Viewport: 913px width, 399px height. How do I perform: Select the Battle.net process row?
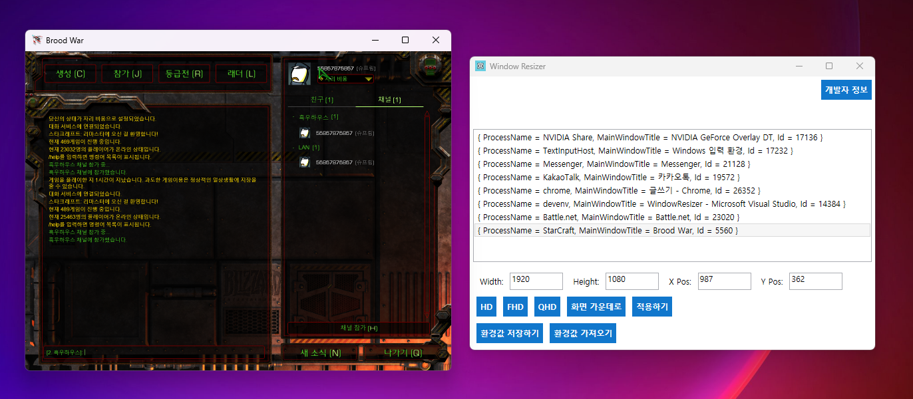[x=672, y=217]
